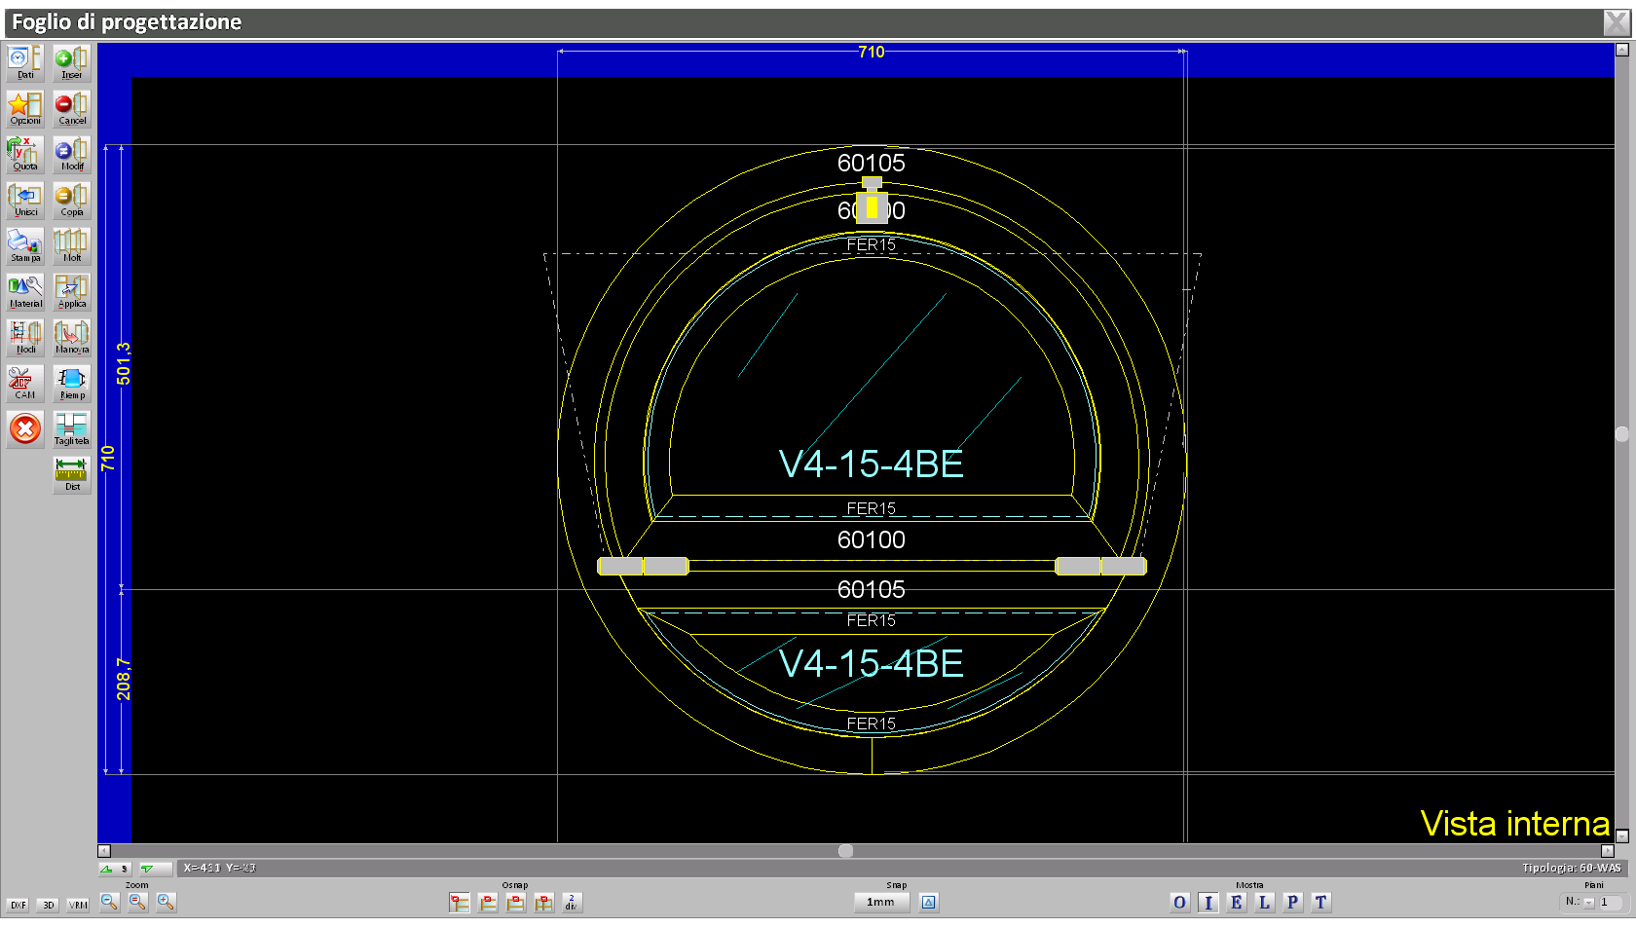Select the Quota dimension tool
This screenshot has height=928, width=1636.
tap(25, 155)
